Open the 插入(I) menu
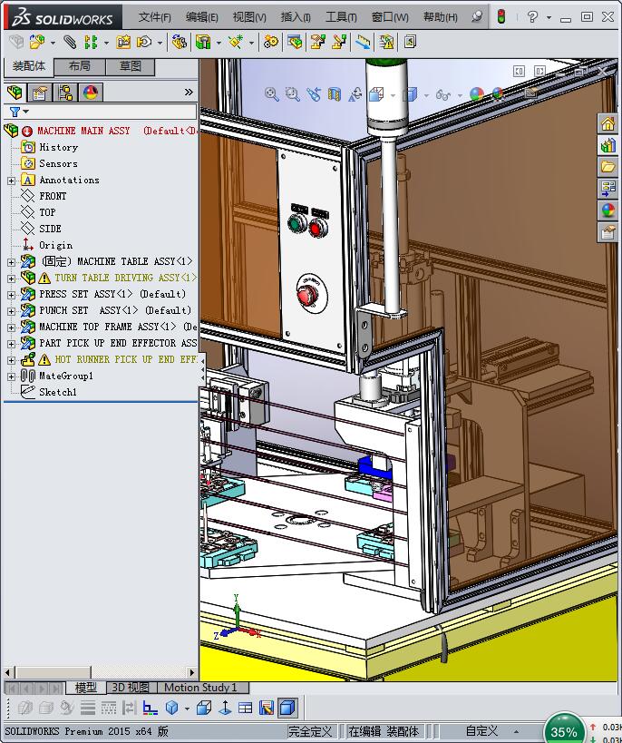 tap(296, 17)
